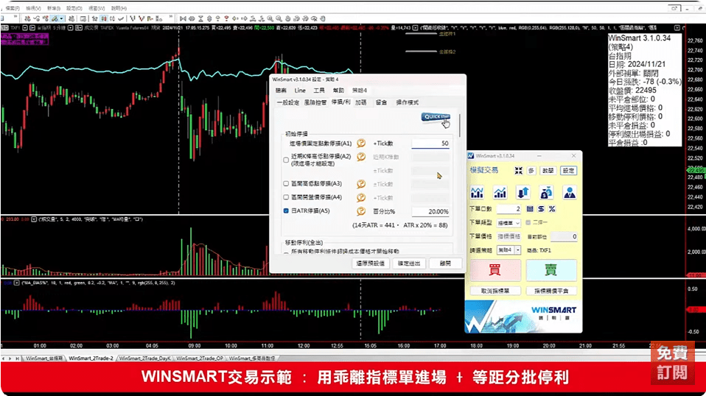
Task: Click the 百分比% field showing 20.00%
Action: (x=430, y=211)
